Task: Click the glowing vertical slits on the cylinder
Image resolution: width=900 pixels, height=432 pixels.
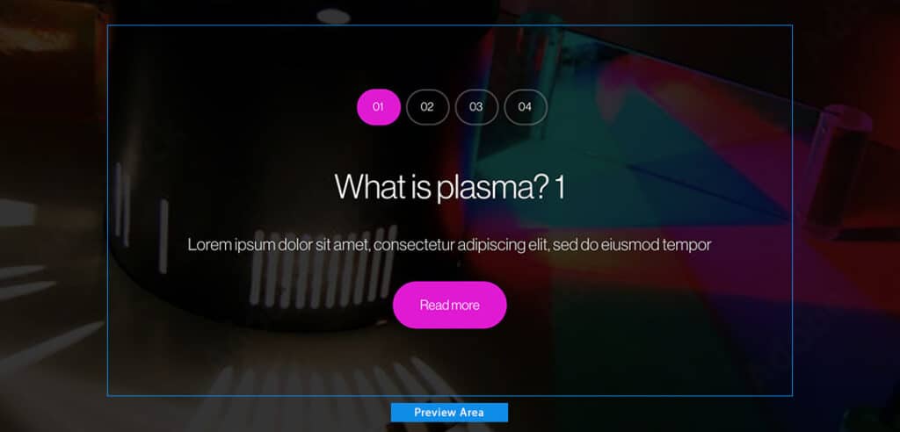Action: 323,268
